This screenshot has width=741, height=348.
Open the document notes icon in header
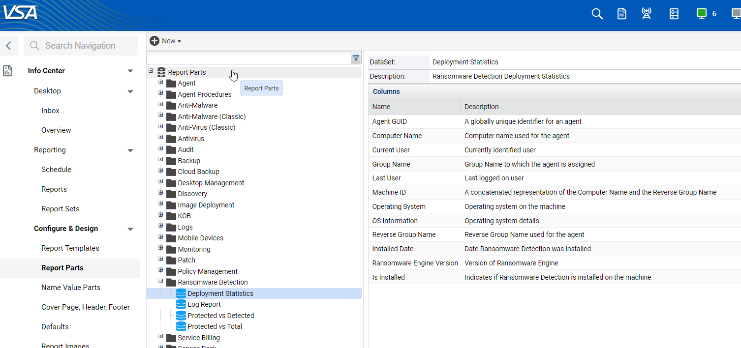622,14
